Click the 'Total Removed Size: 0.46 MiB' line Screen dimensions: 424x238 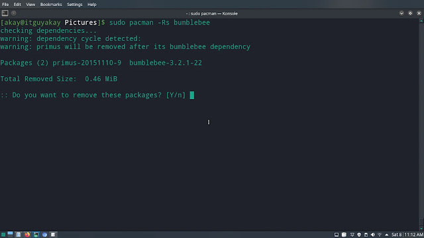(59, 79)
